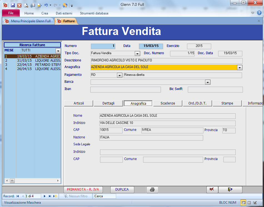Click the DUPLICA button
264x207 pixels.
pyautogui.click(x=122, y=189)
